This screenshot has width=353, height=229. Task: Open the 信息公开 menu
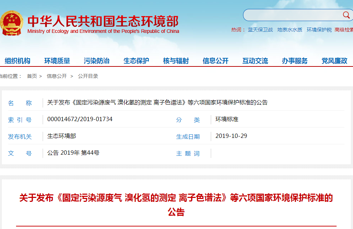tap(216, 61)
